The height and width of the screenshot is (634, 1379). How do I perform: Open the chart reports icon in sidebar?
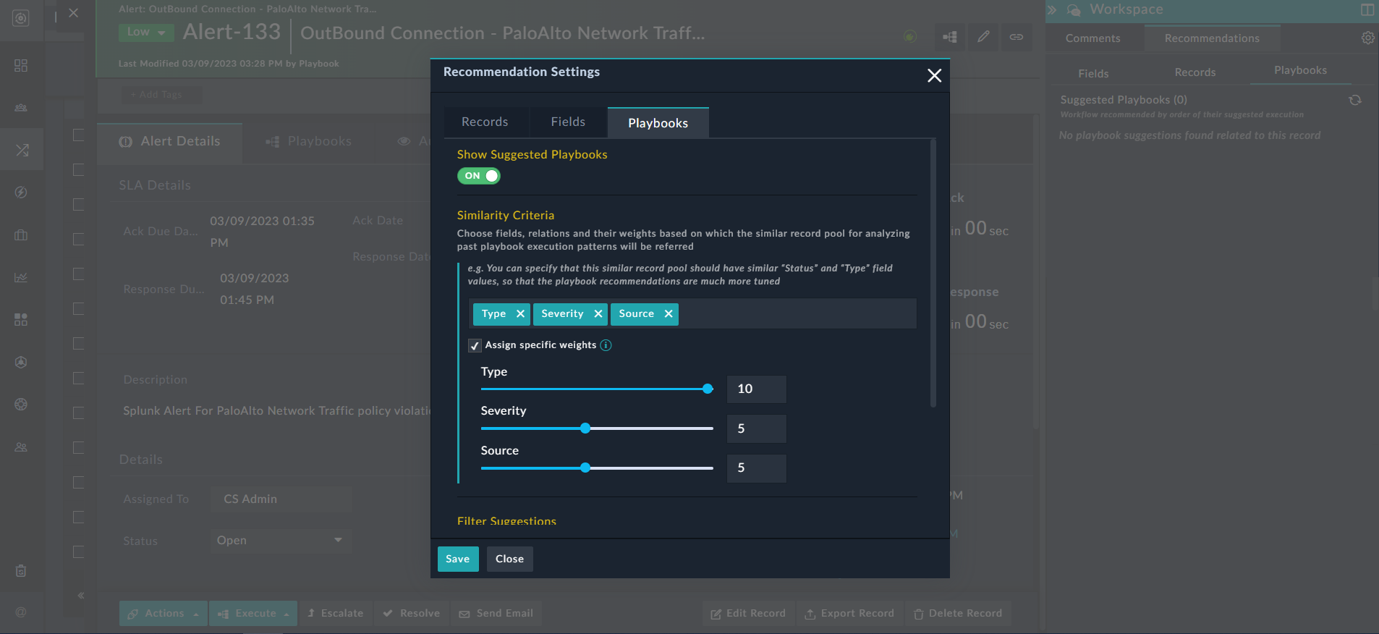tap(21, 277)
